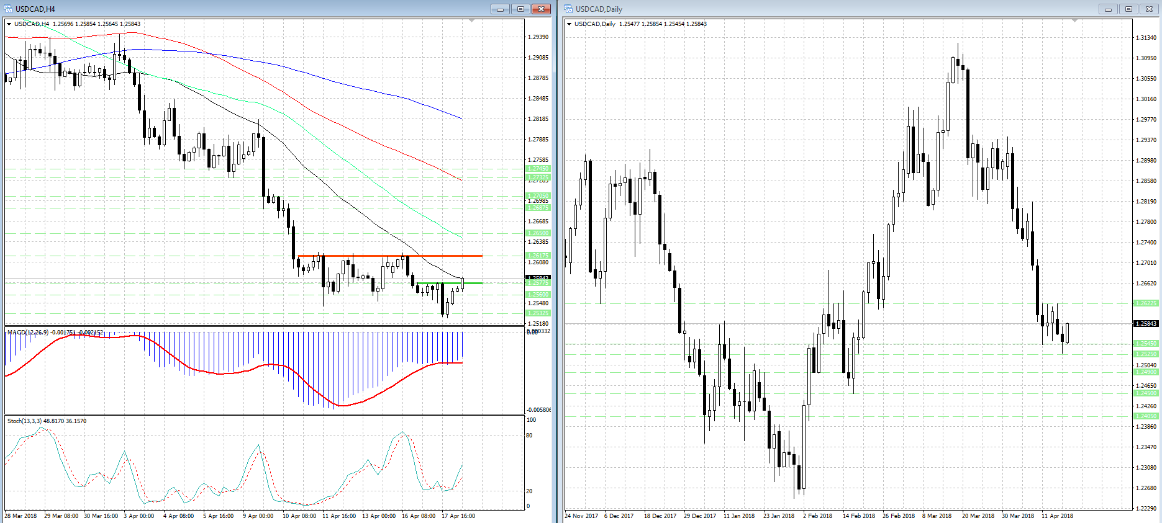Click the 1.25600 green level label on H4
Viewport: 1162px width, 523px height.
click(x=538, y=295)
